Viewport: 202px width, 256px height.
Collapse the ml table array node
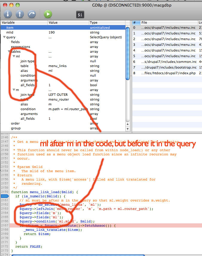click(14, 56)
